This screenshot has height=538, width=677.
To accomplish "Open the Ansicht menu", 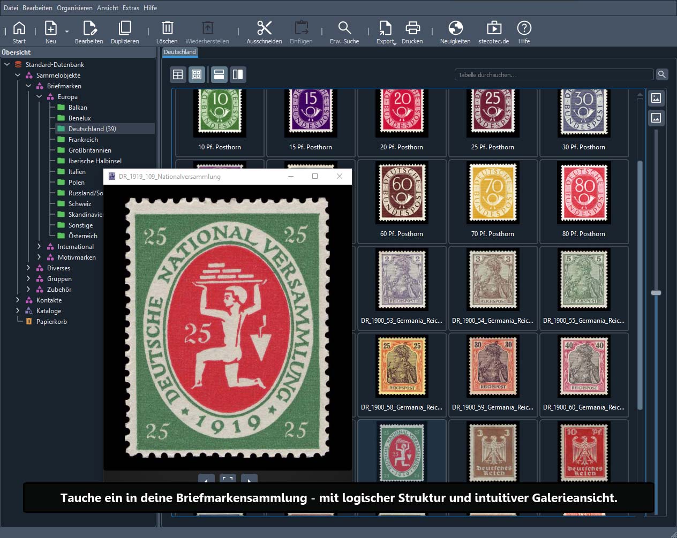I will coord(108,8).
